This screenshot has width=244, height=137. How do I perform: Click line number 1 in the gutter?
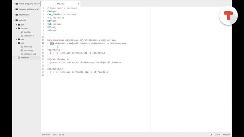(43, 8)
